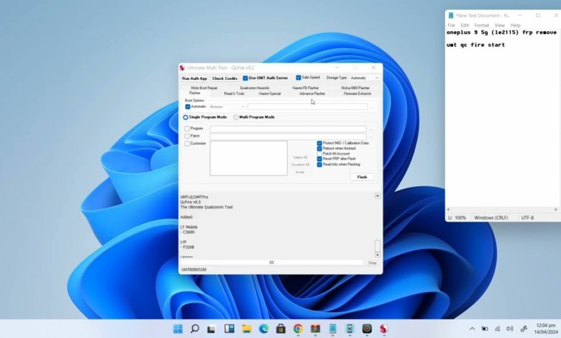Open Notepad Edit menu
Viewport: 561px width, 338px height.
pos(465,25)
